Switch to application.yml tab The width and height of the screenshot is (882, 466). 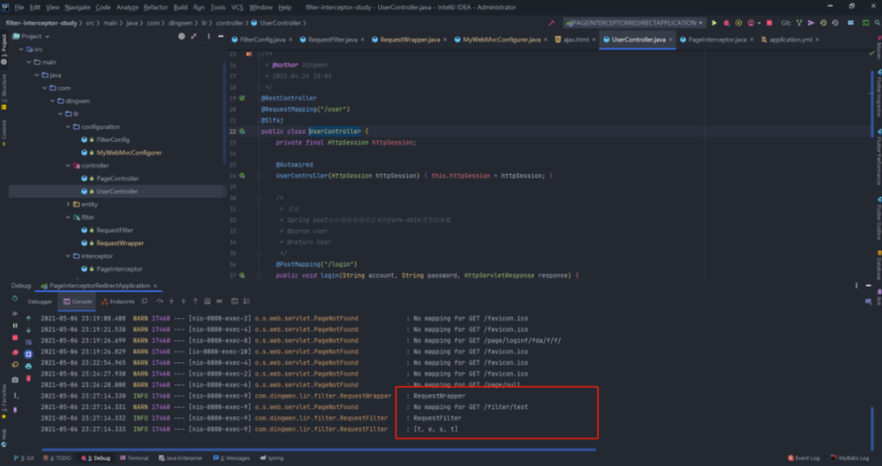[791, 40]
